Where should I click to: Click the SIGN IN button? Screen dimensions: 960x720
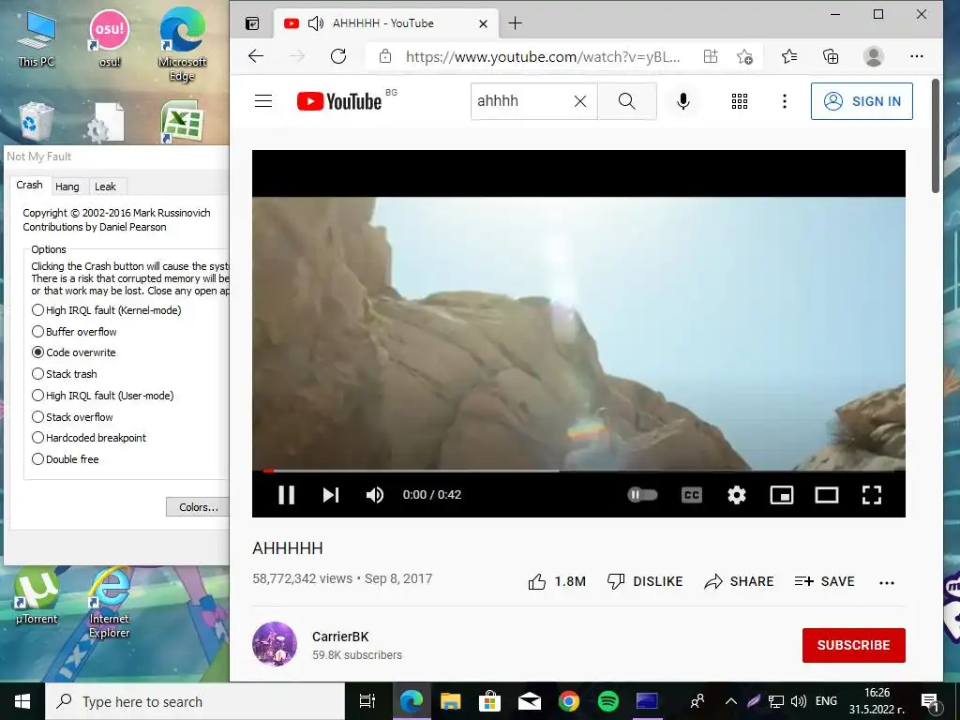tap(862, 101)
